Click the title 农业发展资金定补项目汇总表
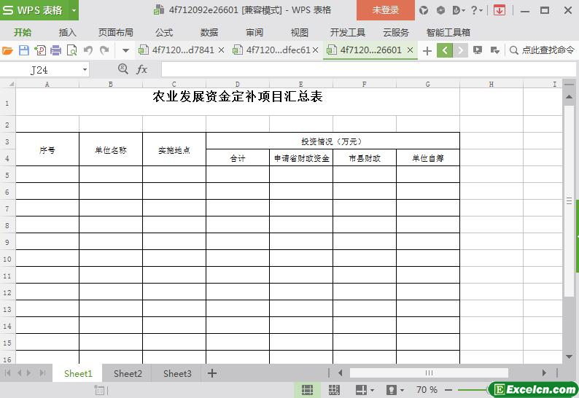Image resolution: width=579 pixels, height=398 pixels. click(238, 97)
